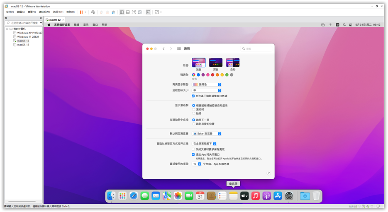Toggle VMware library sidebar view icon
Screen dimensions: 388x212
[122, 12]
